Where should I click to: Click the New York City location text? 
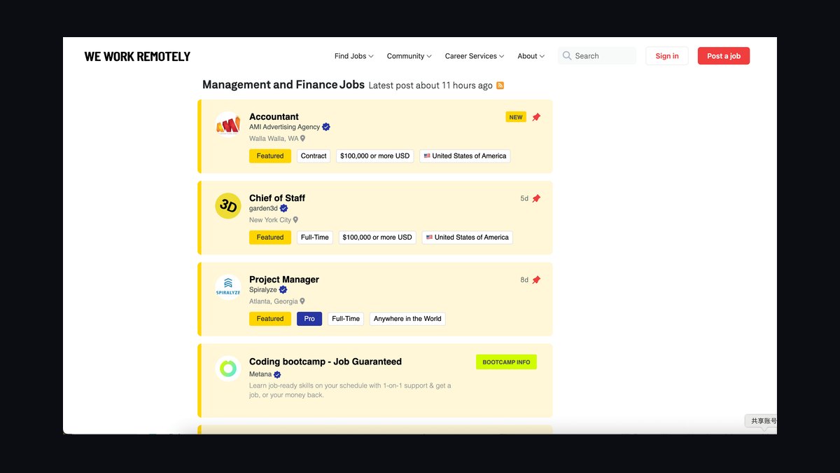tap(270, 220)
